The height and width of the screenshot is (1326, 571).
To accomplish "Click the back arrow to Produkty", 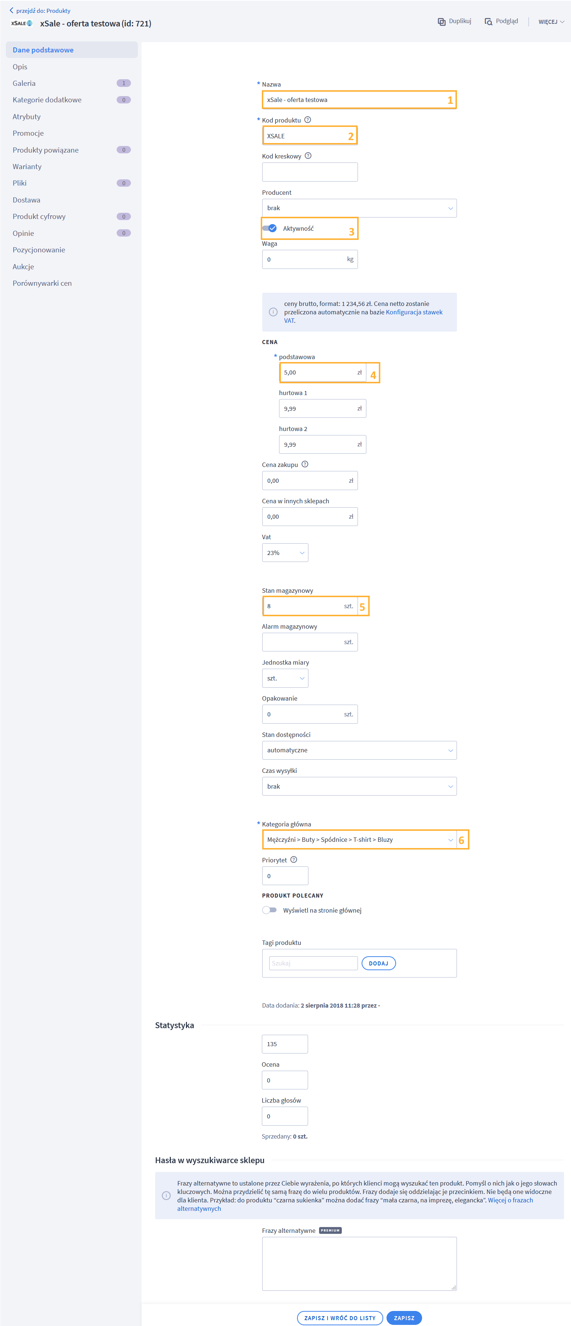I will point(11,10).
